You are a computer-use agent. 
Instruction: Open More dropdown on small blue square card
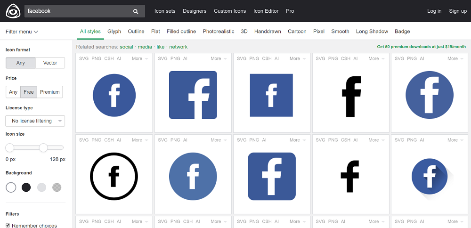298,58
